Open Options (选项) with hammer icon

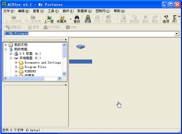(166, 19)
